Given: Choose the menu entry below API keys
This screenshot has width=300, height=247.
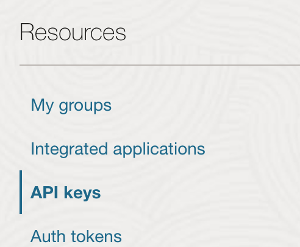Looking at the screenshot, I should coord(76,236).
